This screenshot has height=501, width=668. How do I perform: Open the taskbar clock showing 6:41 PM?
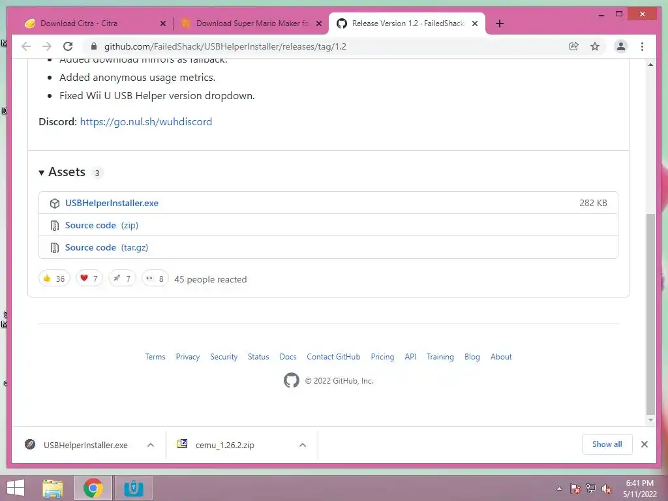coord(639,489)
